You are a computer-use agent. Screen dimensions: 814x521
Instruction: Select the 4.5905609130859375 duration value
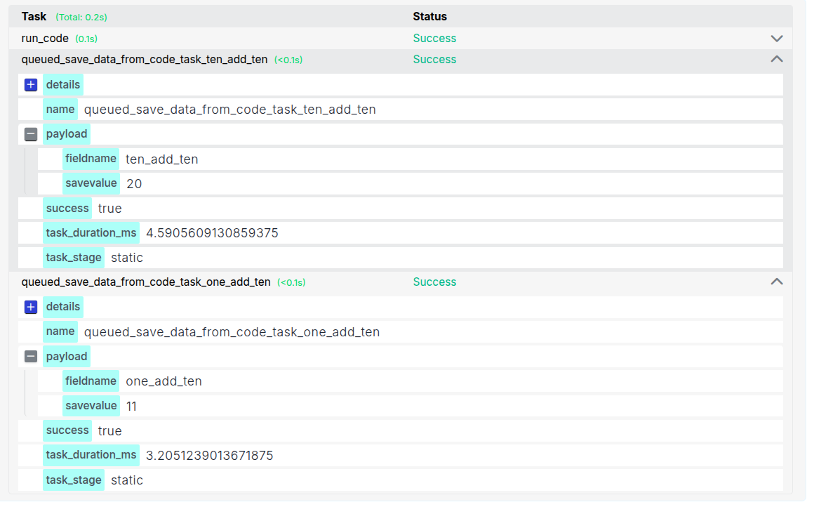212,233
